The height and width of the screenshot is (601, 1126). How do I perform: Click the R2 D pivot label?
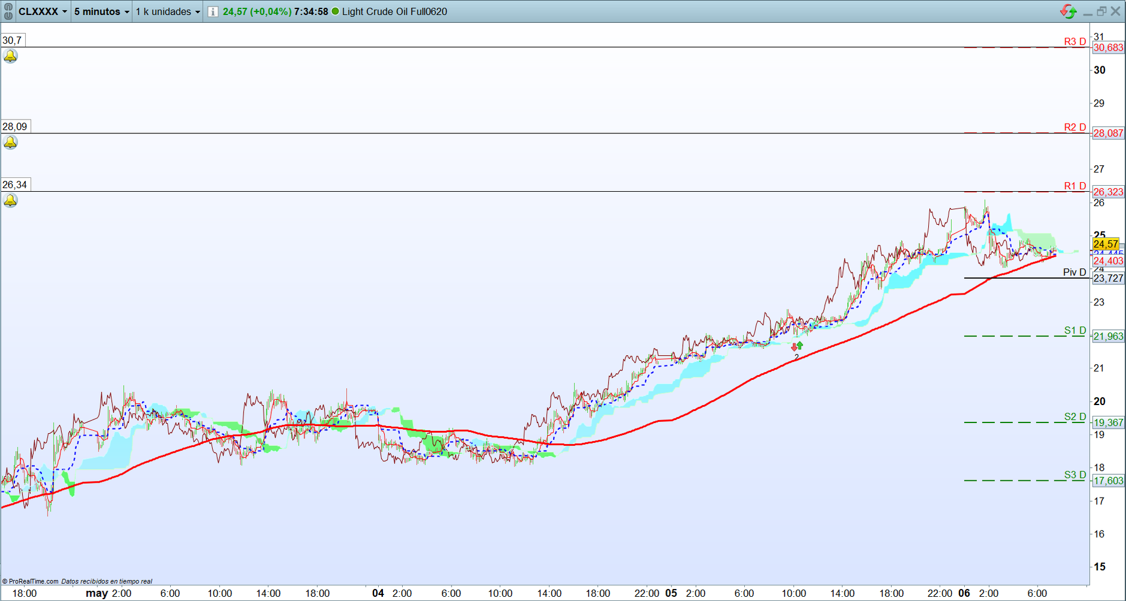pyautogui.click(x=1075, y=127)
